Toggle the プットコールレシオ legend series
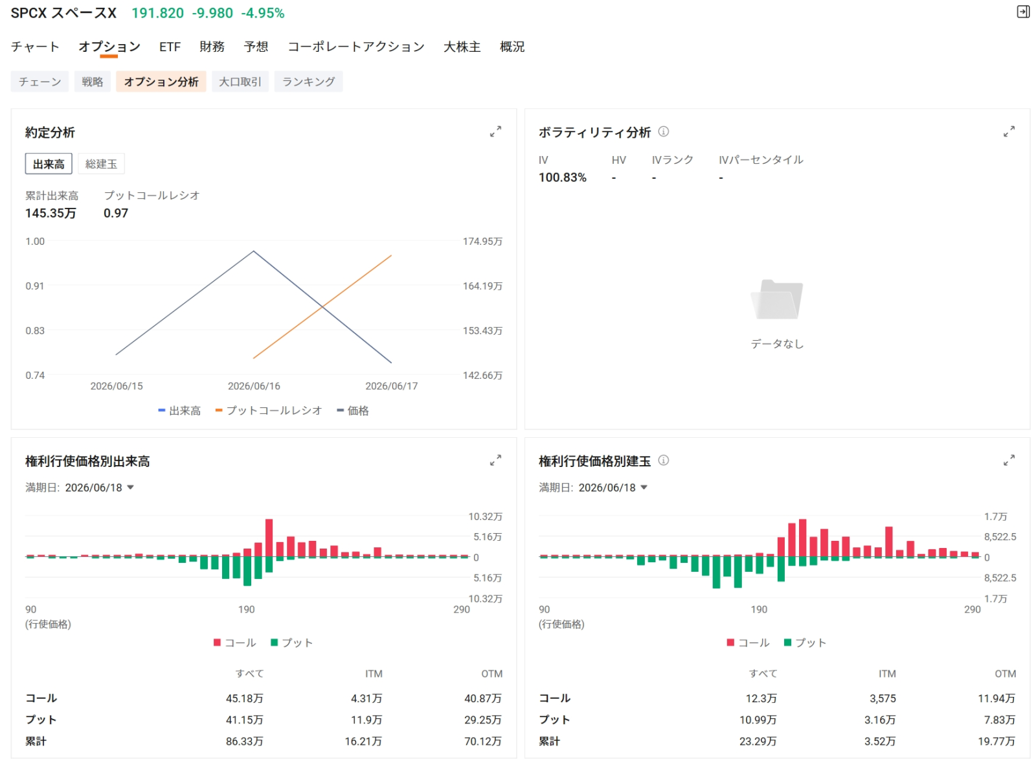Viewport: 1036px width, 763px height. coord(269,411)
